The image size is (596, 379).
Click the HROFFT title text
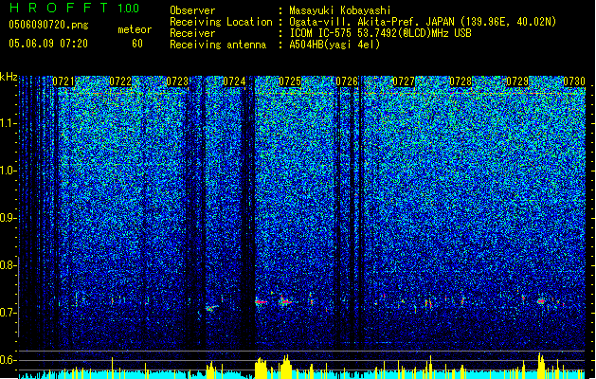58,8
